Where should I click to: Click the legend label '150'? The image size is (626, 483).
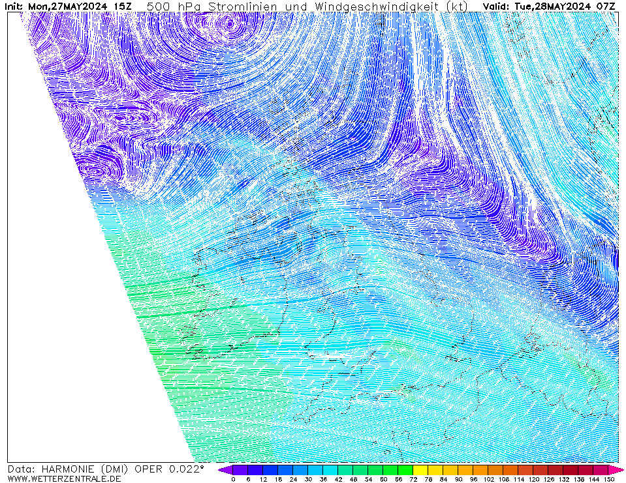tap(609, 479)
